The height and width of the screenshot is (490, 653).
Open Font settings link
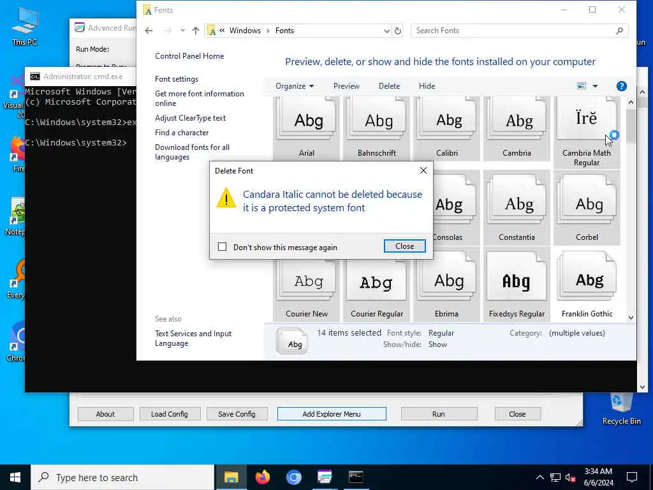coord(177,78)
